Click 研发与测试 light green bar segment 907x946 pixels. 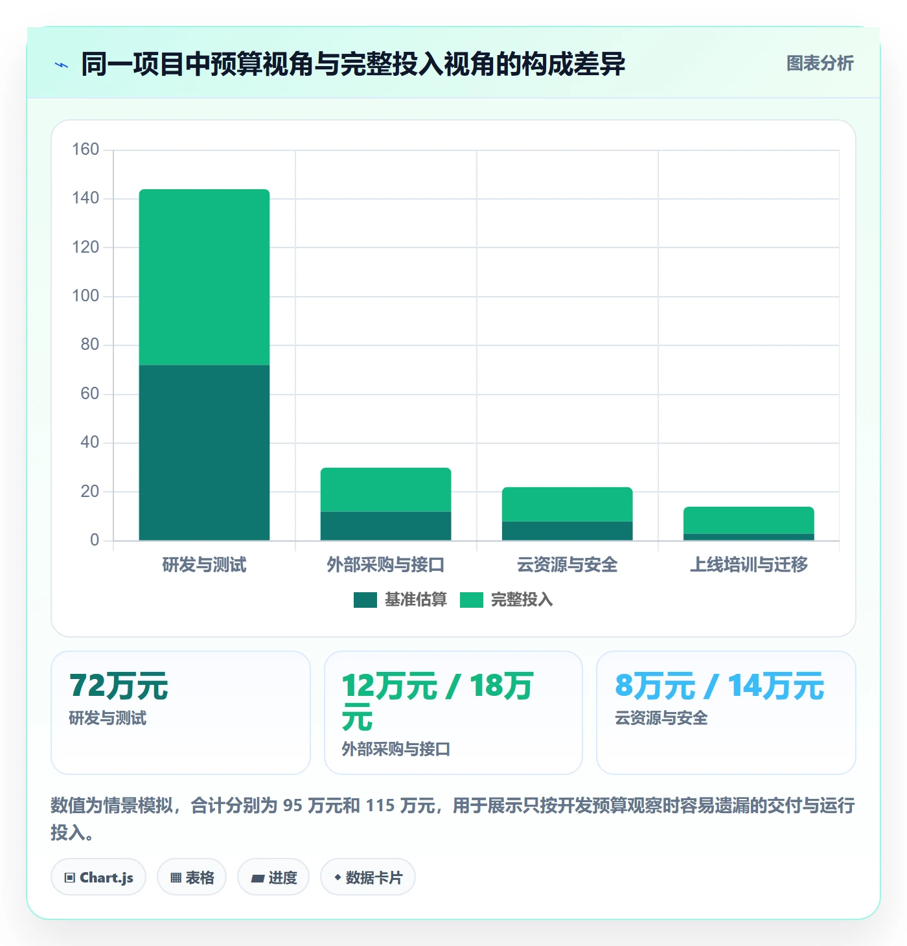point(205,277)
